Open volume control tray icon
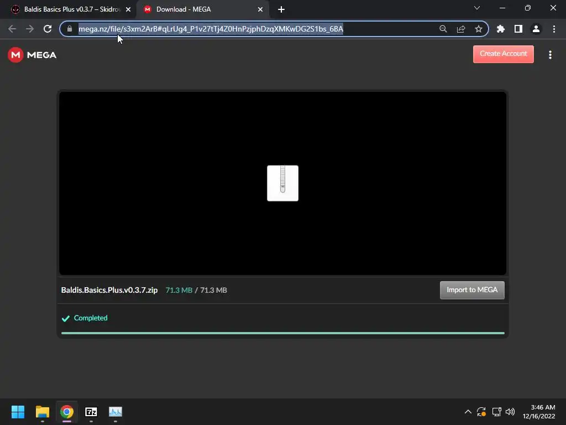The width and height of the screenshot is (566, 425). 510,412
